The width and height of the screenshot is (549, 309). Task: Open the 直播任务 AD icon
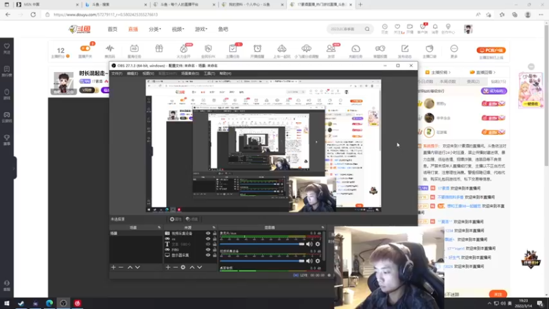tap(135, 48)
